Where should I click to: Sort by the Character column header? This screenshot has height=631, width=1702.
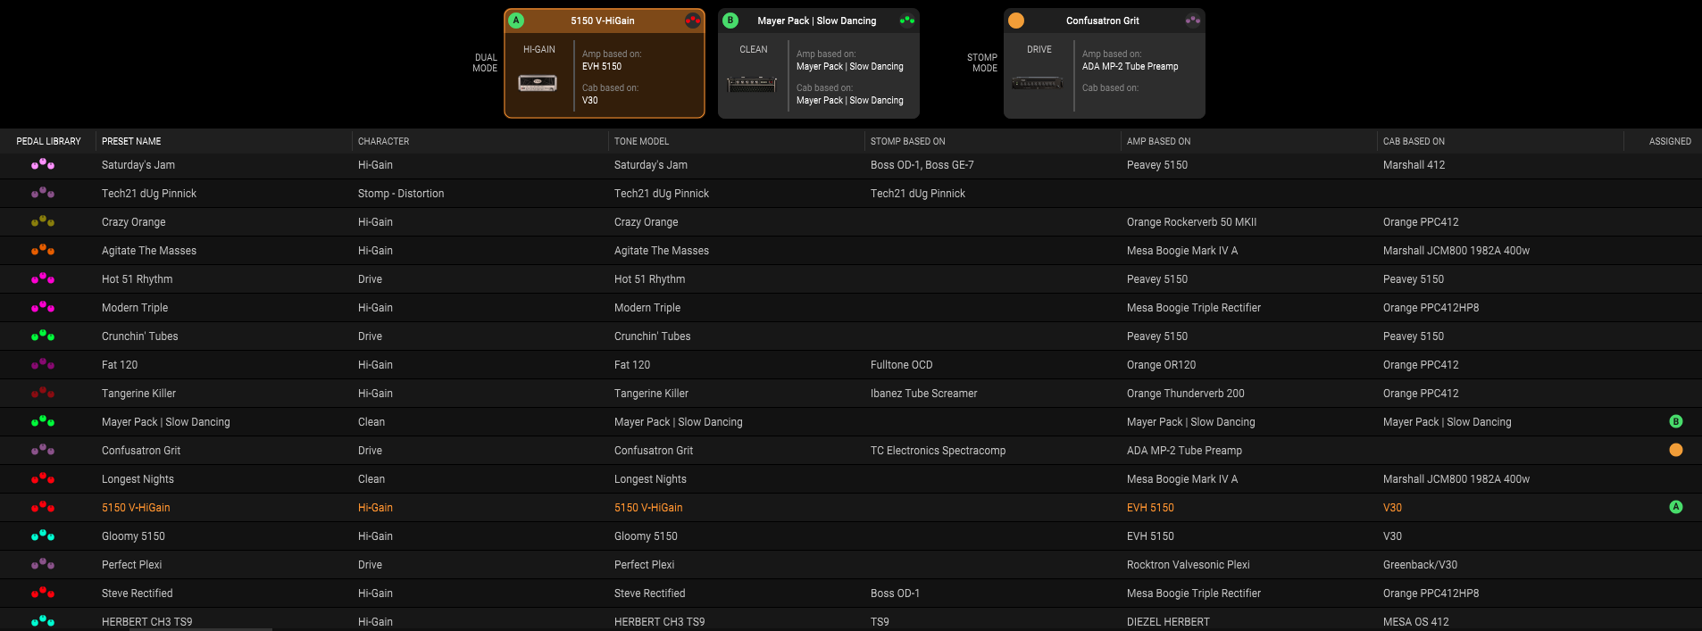tap(384, 141)
